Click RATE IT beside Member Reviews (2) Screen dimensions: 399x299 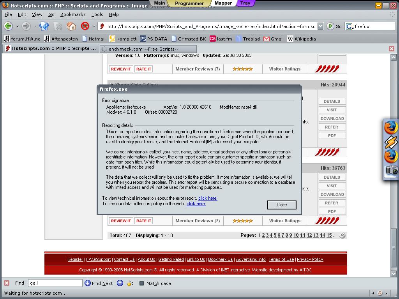[x=143, y=221]
